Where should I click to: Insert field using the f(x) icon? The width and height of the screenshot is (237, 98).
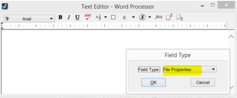(159, 17)
